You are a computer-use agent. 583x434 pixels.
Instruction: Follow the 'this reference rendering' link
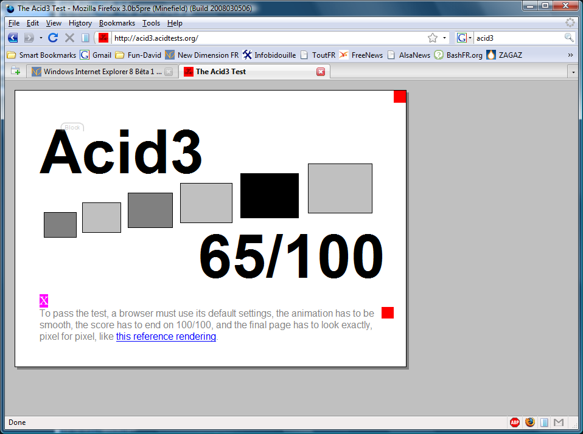click(166, 337)
